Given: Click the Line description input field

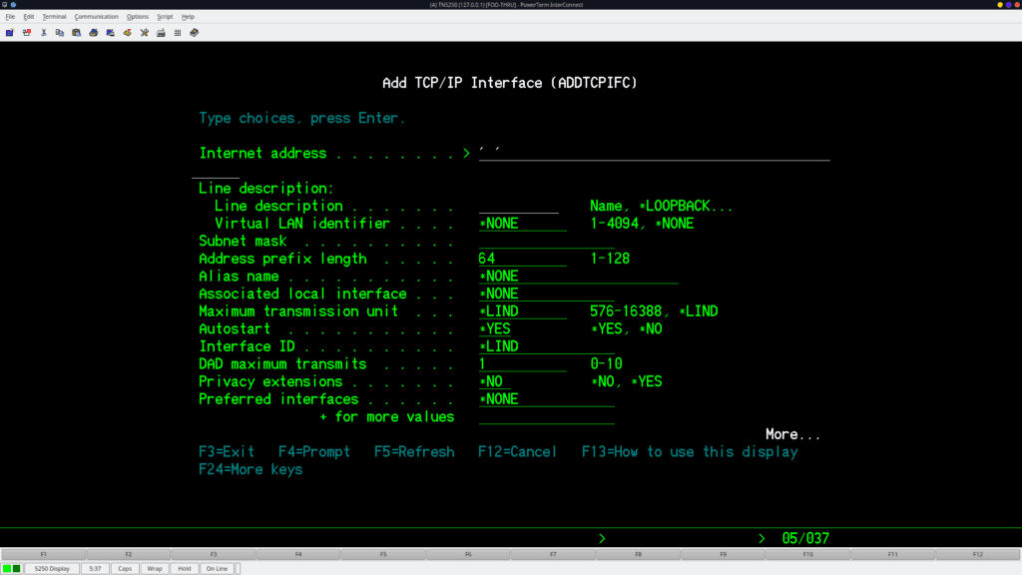Looking at the screenshot, I should (x=519, y=206).
